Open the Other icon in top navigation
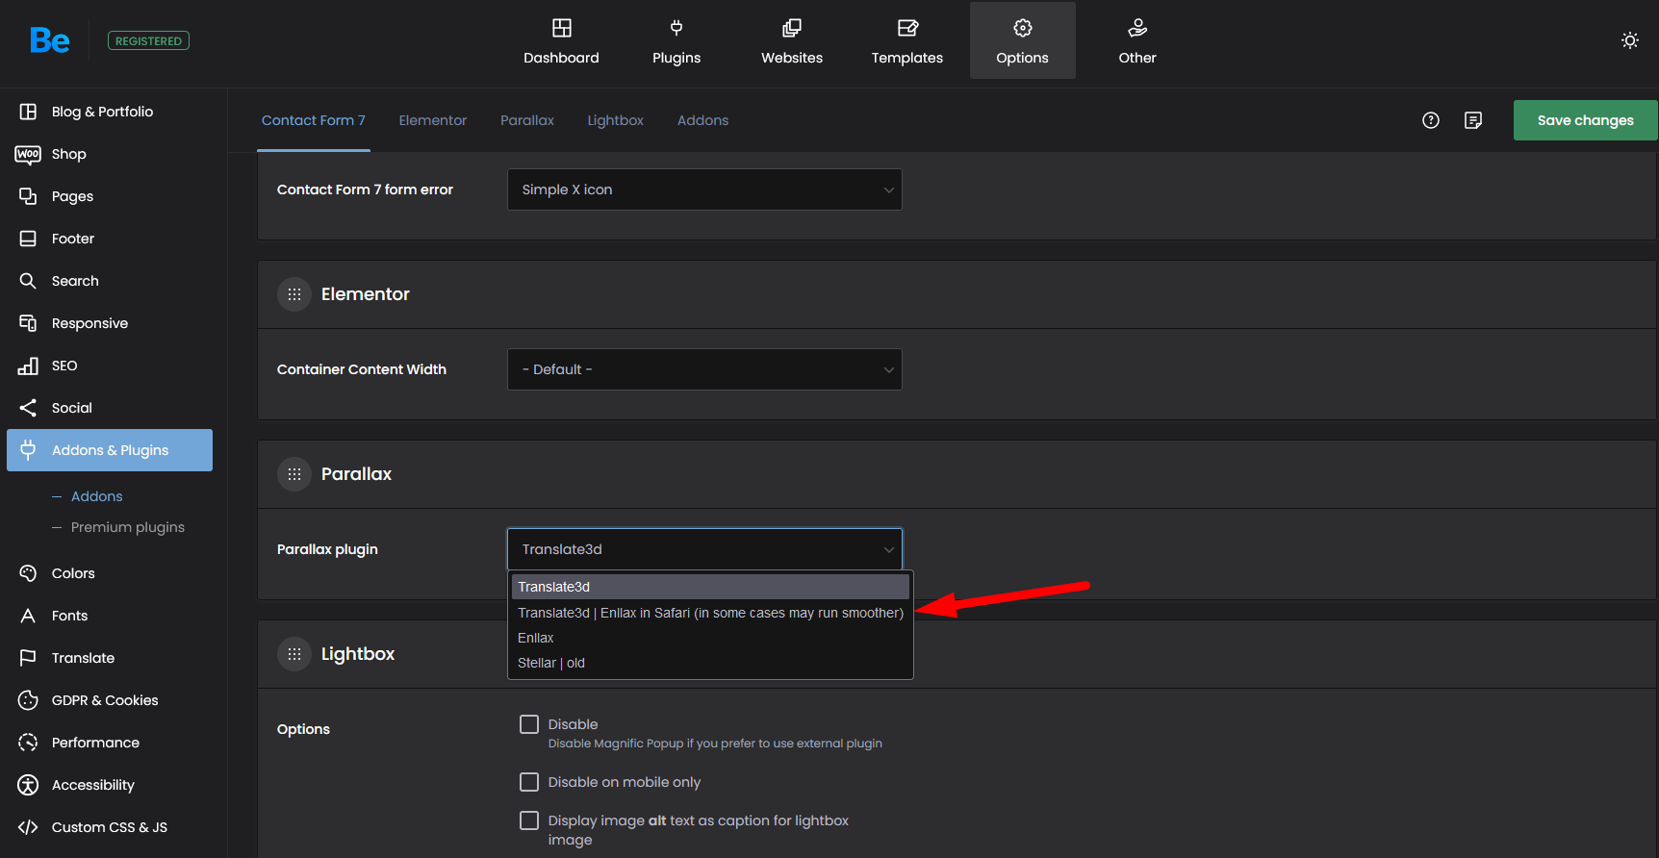 coord(1137,28)
